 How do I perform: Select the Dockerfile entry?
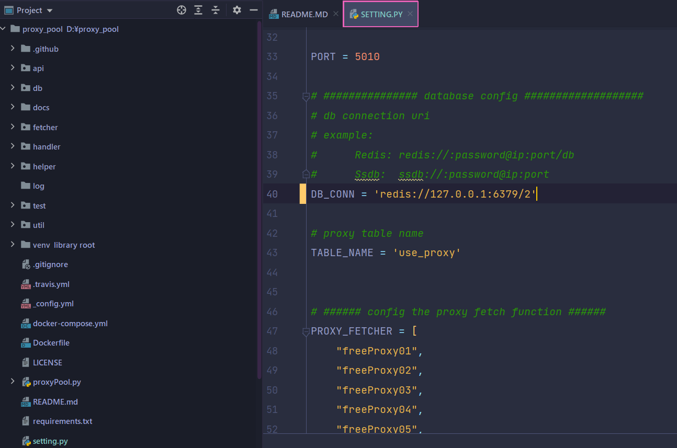(51, 343)
